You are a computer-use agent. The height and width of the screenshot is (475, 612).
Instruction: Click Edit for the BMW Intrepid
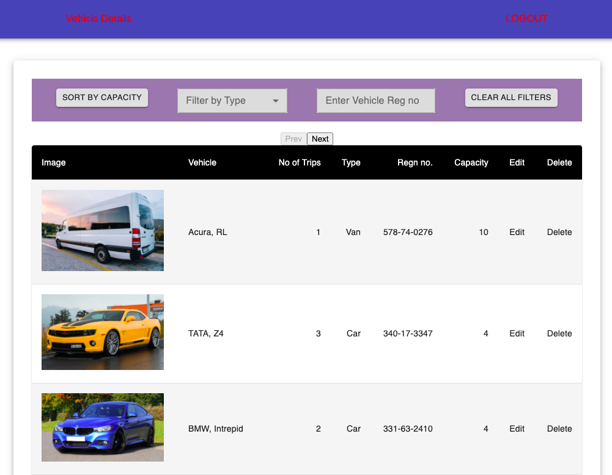click(x=517, y=429)
